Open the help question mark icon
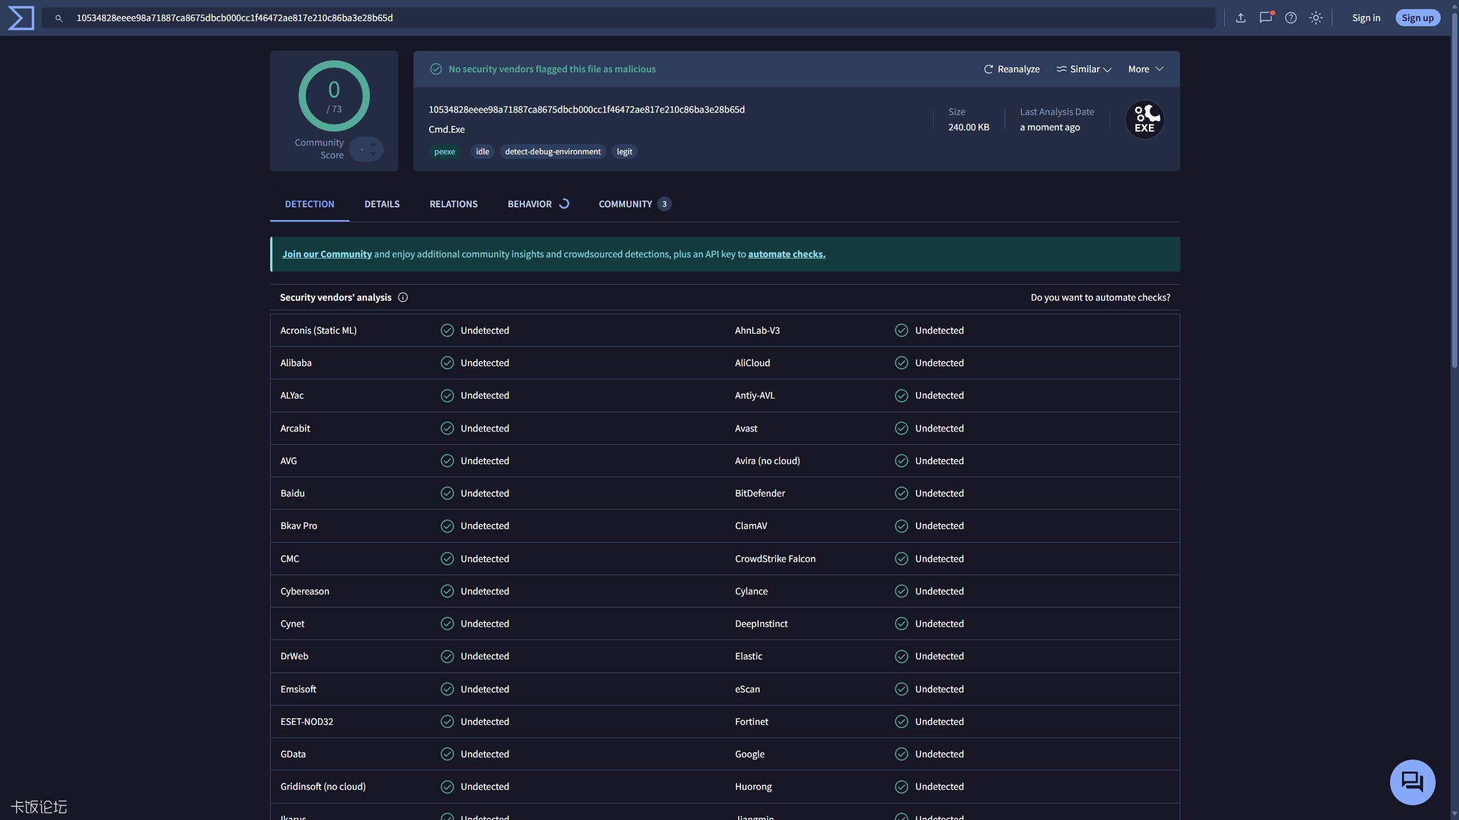 click(1291, 18)
